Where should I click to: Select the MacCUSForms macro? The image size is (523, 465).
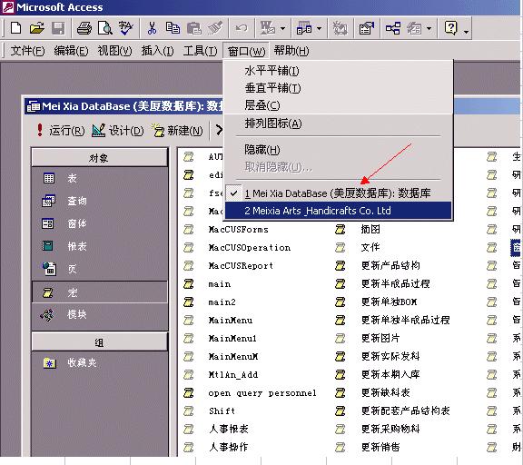[x=238, y=230]
